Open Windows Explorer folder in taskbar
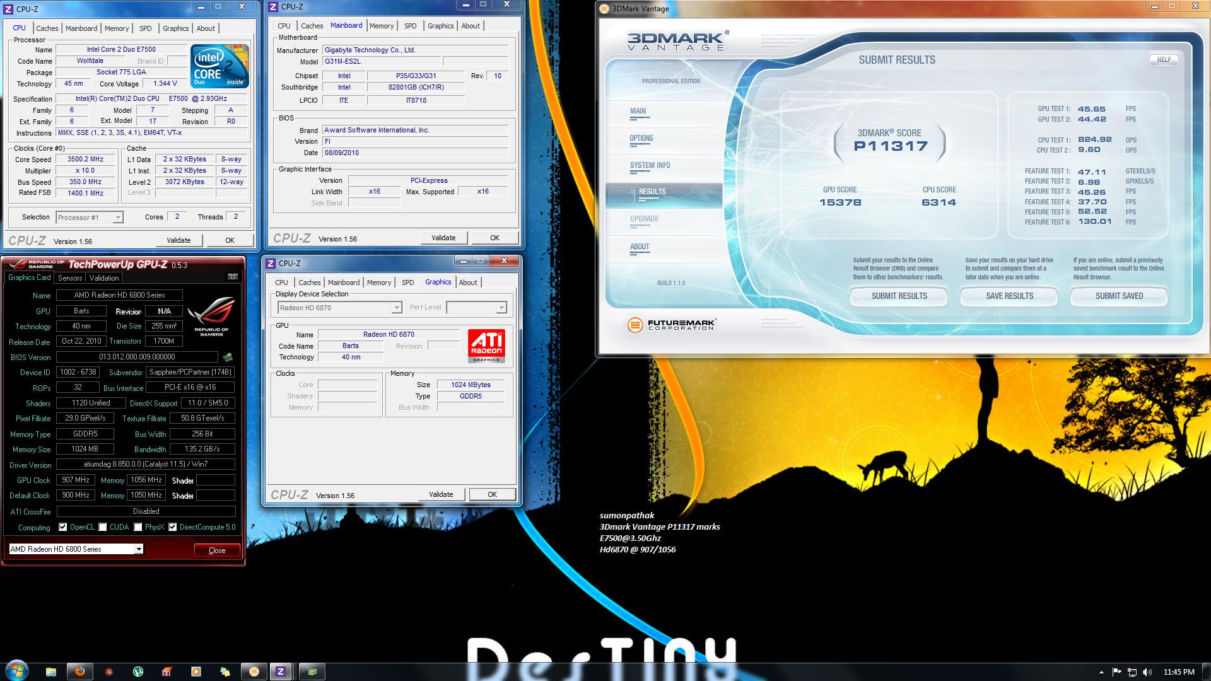The width and height of the screenshot is (1211, 681). (51, 672)
